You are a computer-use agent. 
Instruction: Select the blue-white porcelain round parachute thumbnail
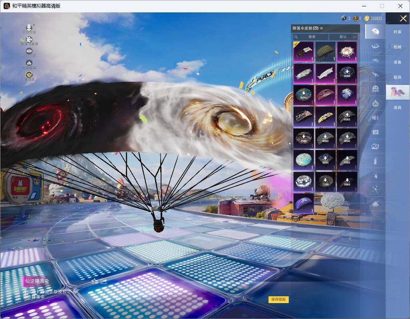click(x=304, y=181)
